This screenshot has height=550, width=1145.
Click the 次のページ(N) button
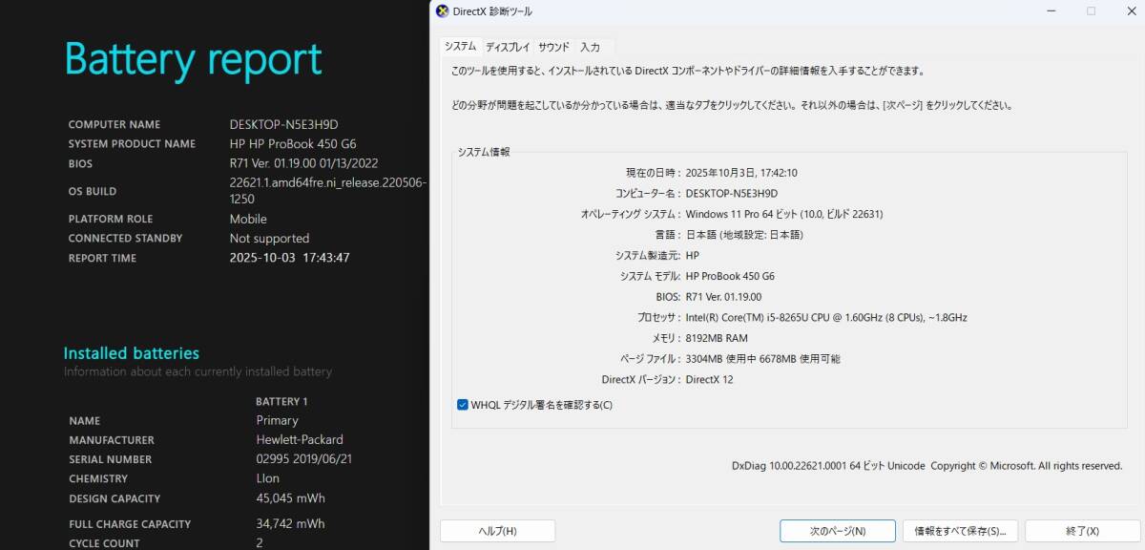[x=837, y=530]
